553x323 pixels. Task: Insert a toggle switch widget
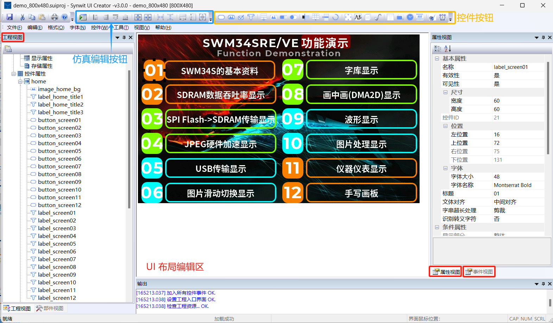click(x=293, y=17)
